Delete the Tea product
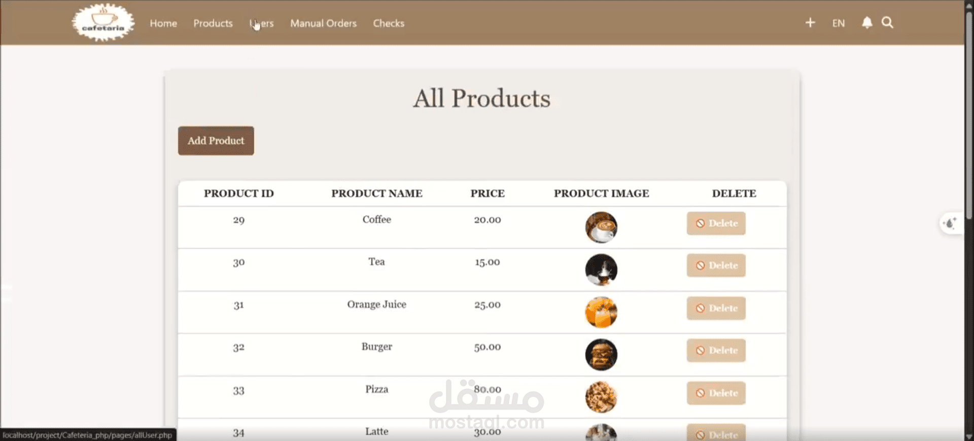 pyautogui.click(x=716, y=265)
